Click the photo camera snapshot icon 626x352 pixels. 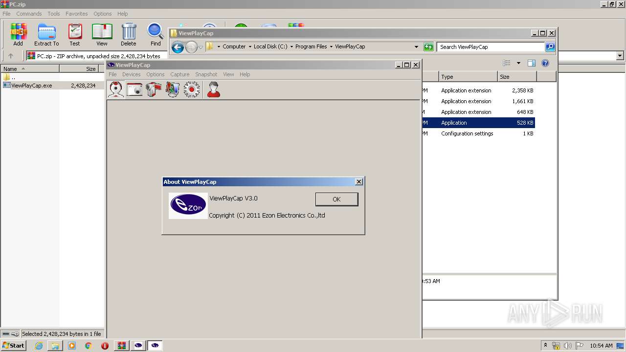134,89
